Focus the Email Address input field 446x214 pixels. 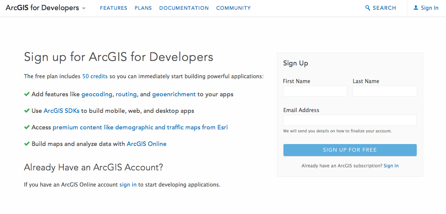point(350,120)
